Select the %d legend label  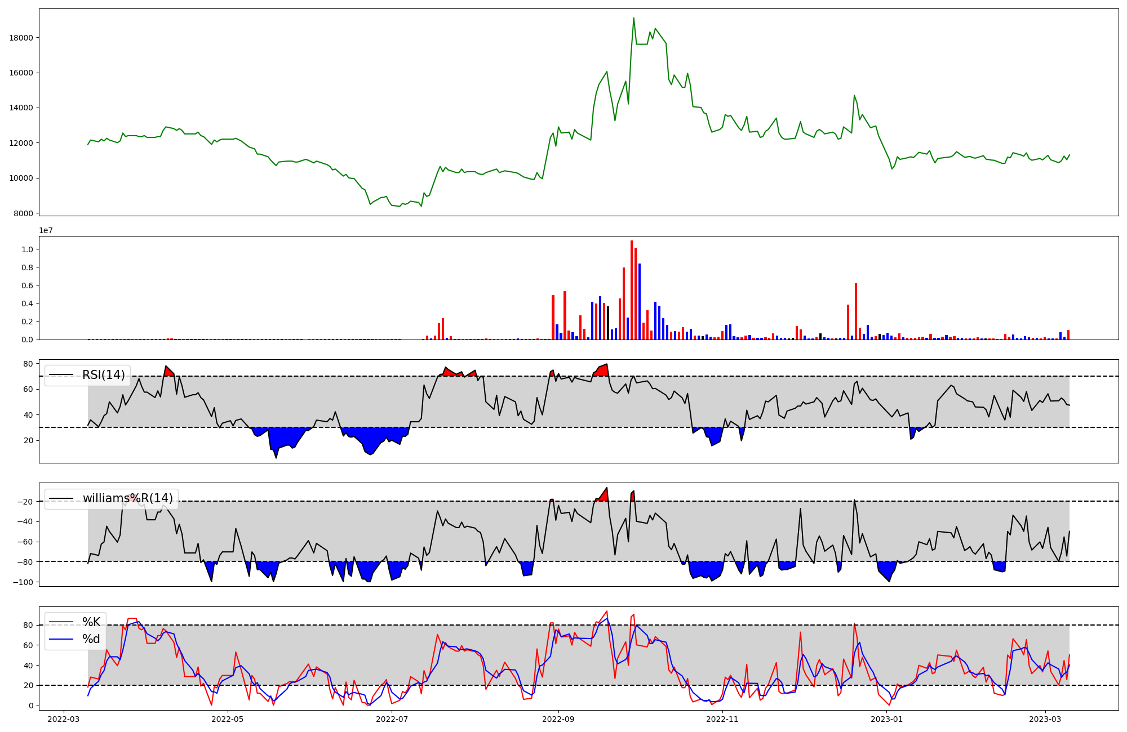91,639
